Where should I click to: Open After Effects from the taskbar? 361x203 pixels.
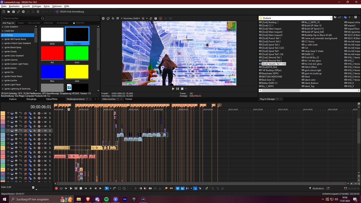click(125, 199)
